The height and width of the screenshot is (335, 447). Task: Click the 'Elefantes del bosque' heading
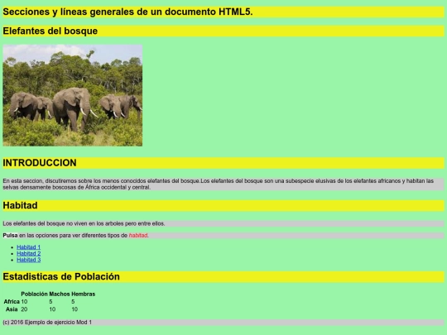point(223,31)
